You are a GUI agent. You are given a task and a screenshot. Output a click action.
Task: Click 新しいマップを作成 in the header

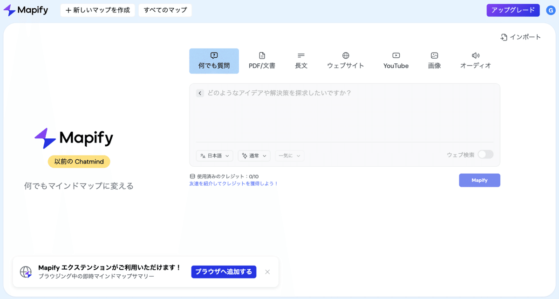(97, 10)
